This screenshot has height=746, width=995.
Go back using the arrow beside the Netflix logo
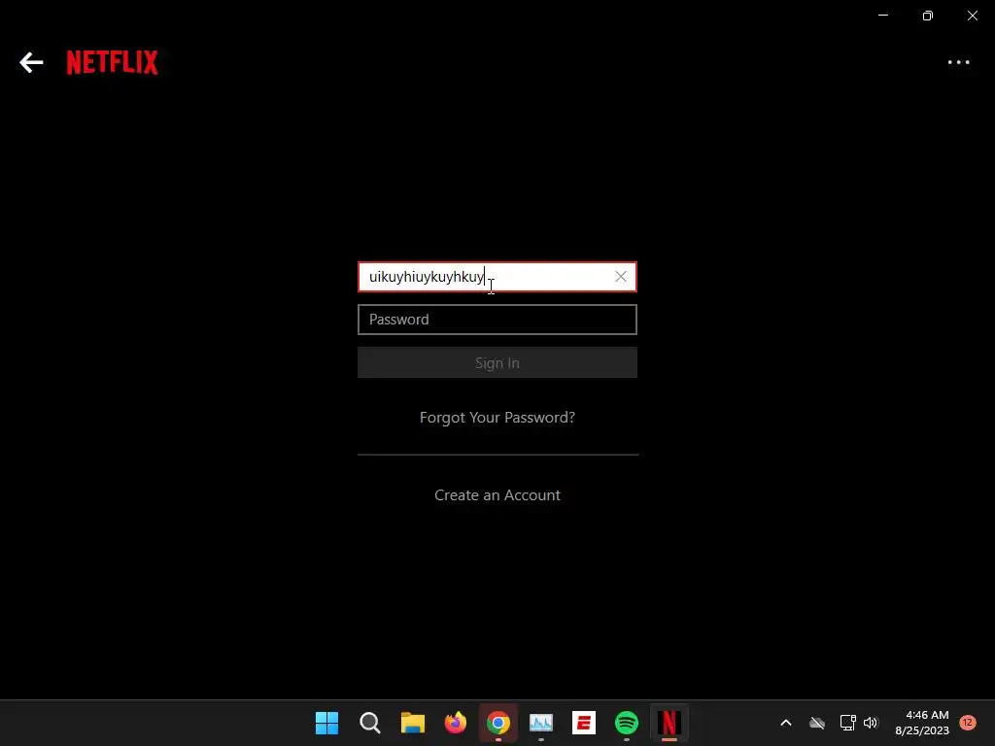[x=31, y=62]
